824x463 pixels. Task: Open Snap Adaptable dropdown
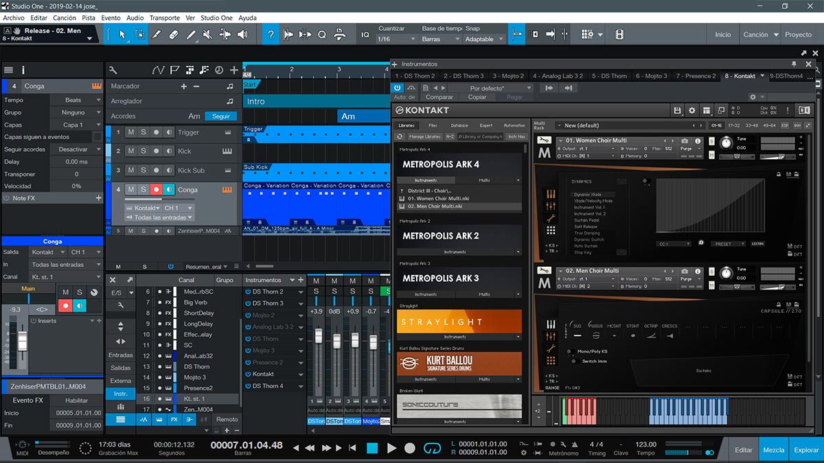click(484, 39)
